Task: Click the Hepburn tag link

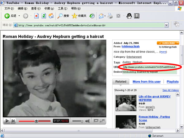Action: click(x=137, y=62)
